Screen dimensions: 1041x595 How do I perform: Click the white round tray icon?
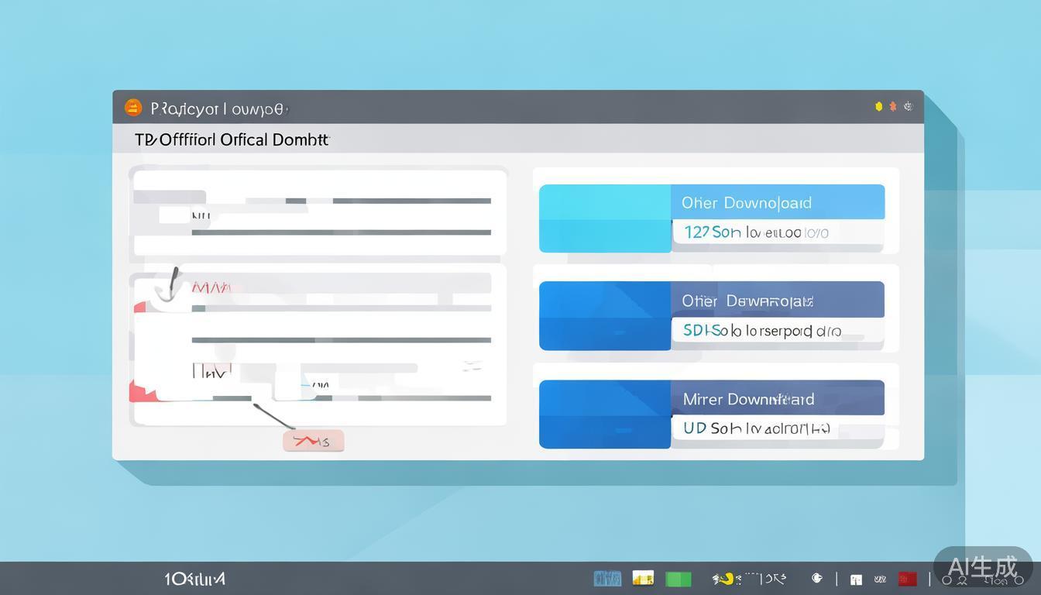[816, 578]
